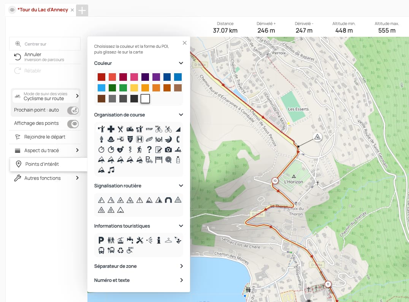Choose the parking P tourist icon
Image resolution: width=409 pixels, height=302 pixels.
point(101,240)
